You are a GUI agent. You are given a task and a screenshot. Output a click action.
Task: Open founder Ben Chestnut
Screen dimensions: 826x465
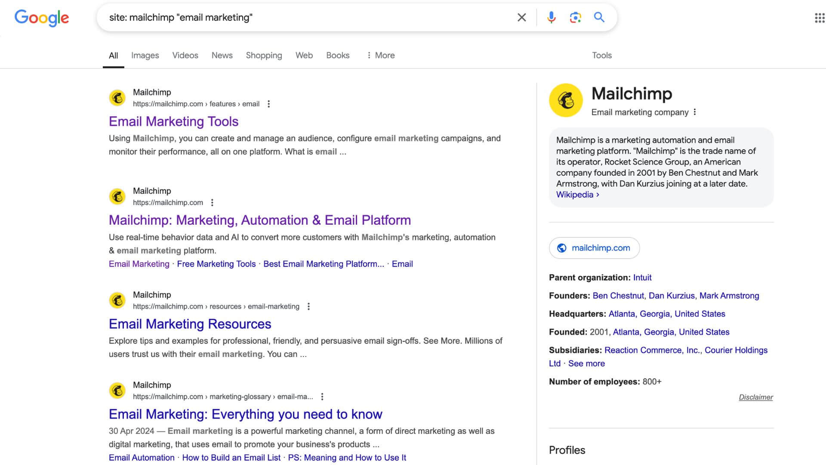618,296
